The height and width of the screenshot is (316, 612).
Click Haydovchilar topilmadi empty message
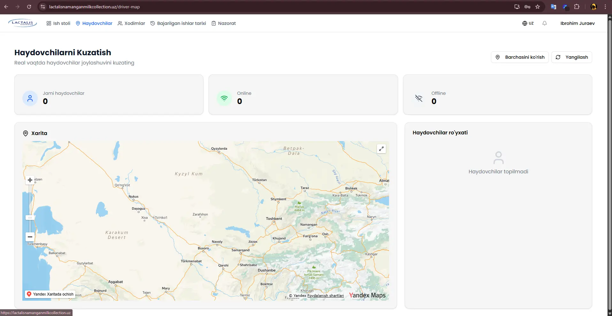498,172
